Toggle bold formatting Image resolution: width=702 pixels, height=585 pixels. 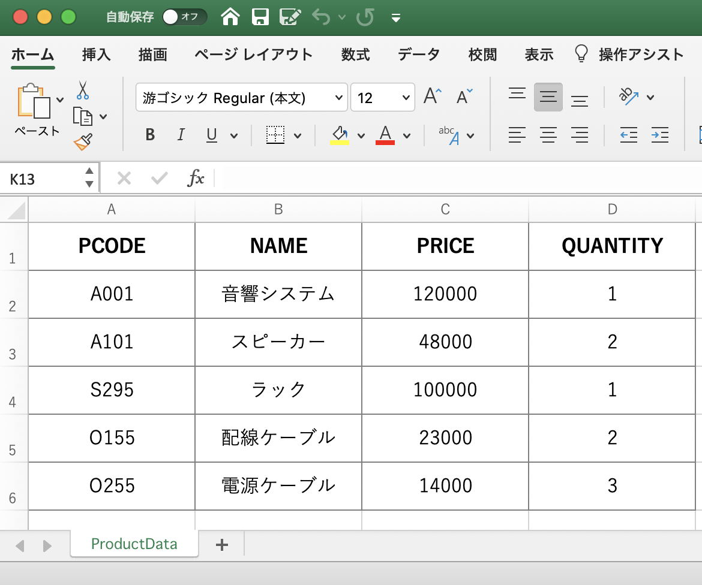(x=150, y=134)
